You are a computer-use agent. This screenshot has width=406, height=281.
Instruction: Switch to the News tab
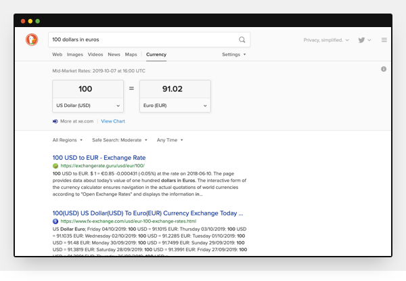coord(114,54)
